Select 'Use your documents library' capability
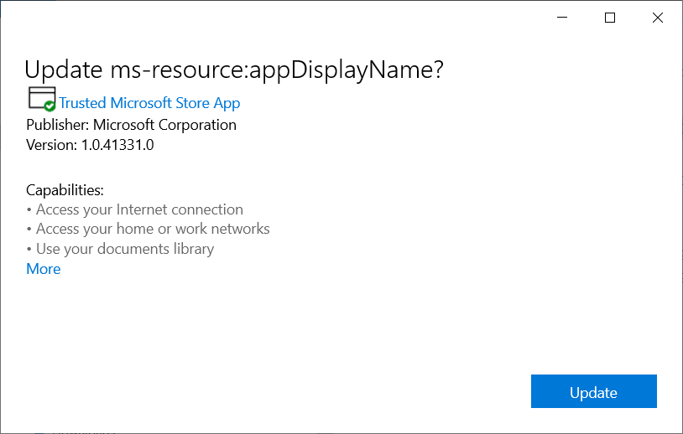Screen dimensions: 683x434 click(x=125, y=249)
